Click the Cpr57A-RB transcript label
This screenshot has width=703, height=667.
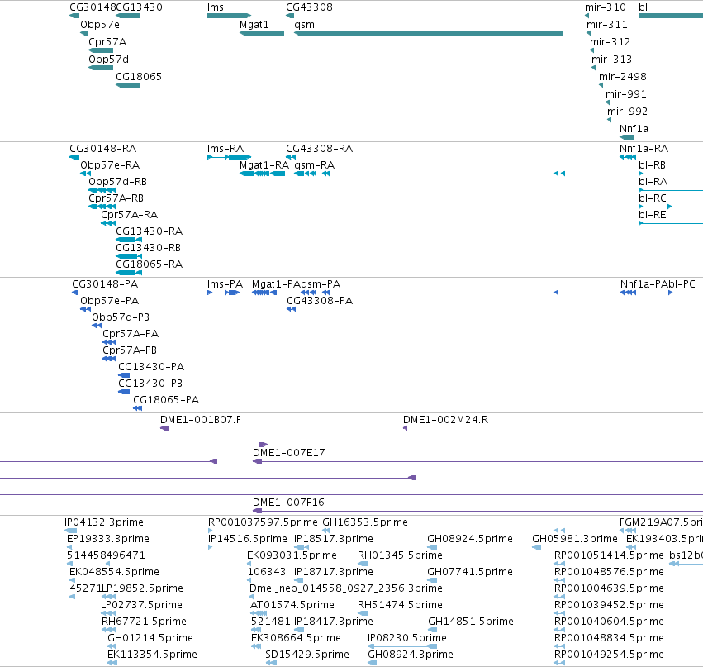116,198
